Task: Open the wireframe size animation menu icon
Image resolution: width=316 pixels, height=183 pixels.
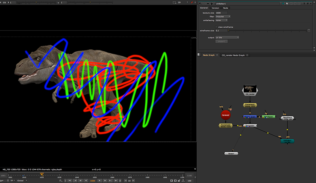Action: [x=309, y=30]
